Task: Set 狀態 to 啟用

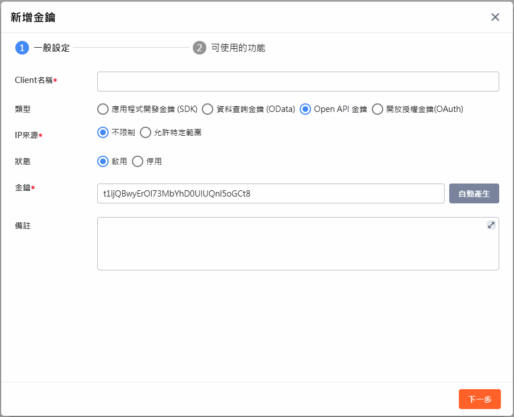Action: click(103, 161)
